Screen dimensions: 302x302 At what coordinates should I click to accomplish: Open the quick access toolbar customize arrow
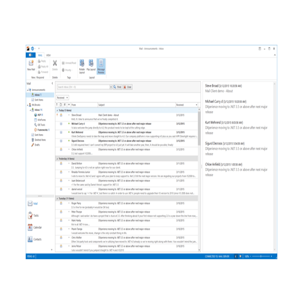pyautogui.click(x=39, y=48)
